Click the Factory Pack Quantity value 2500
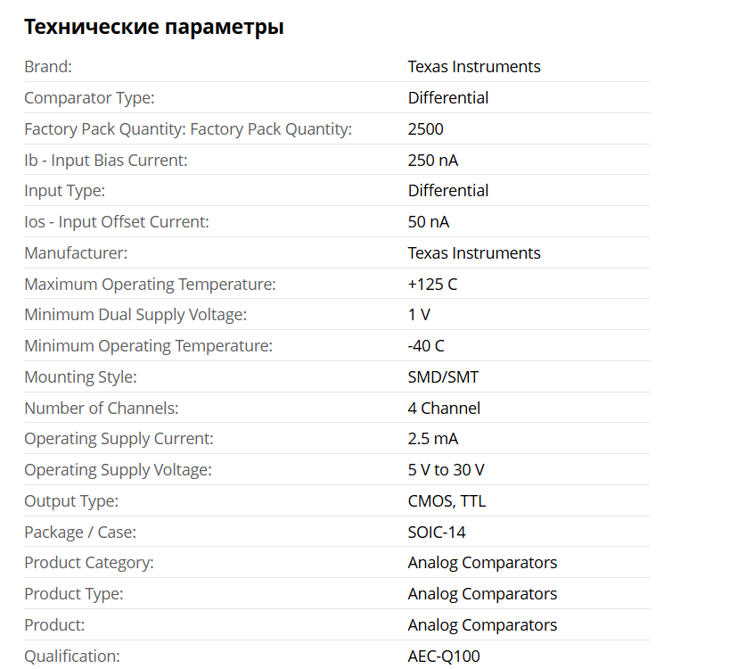738x669 pixels. 426,129
